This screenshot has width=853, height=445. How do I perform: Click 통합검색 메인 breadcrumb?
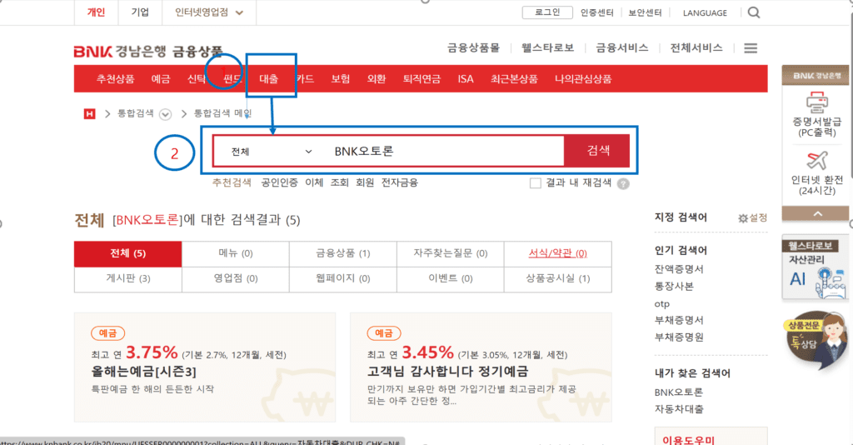click(x=222, y=113)
